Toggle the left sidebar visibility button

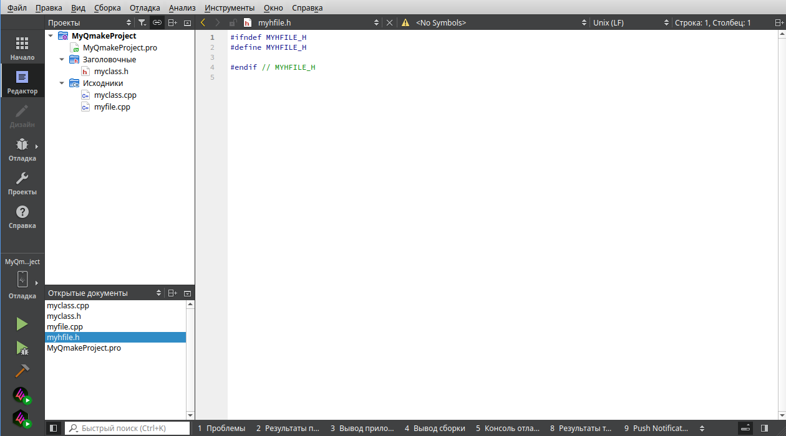click(54, 428)
